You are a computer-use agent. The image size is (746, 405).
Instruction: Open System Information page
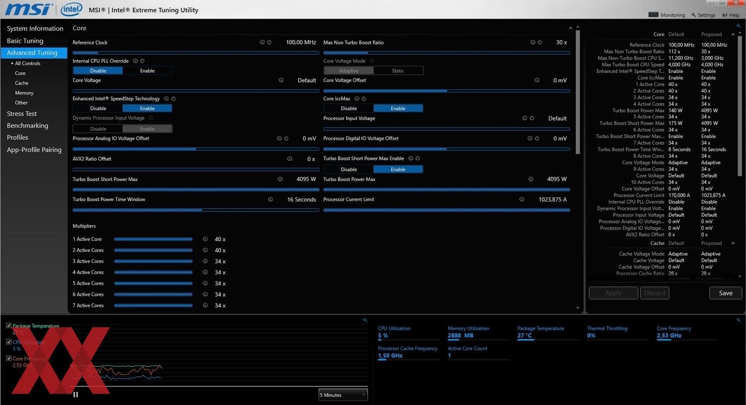click(35, 28)
